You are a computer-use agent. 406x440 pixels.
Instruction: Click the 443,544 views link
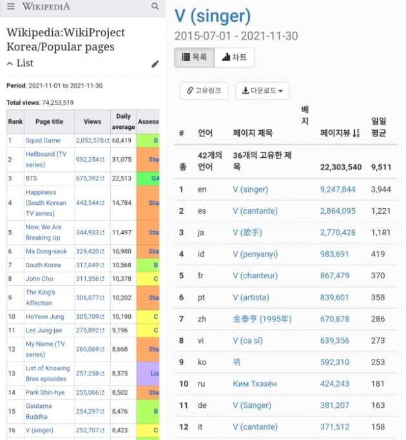tap(90, 202)
